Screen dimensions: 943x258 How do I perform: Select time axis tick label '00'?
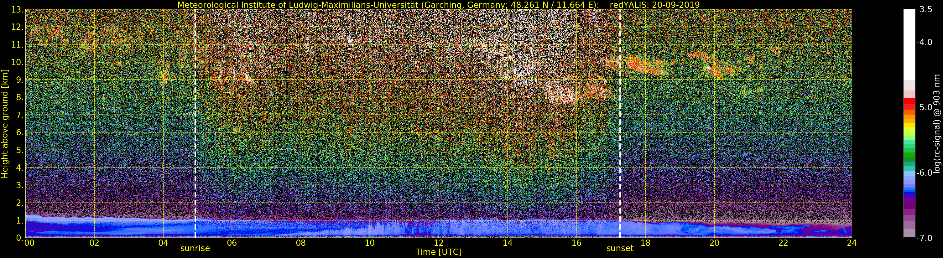29,243
